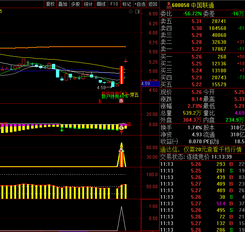This screenshot has height=232, width=245.
Task: Add stock via +自选 button
Action: 140,4
